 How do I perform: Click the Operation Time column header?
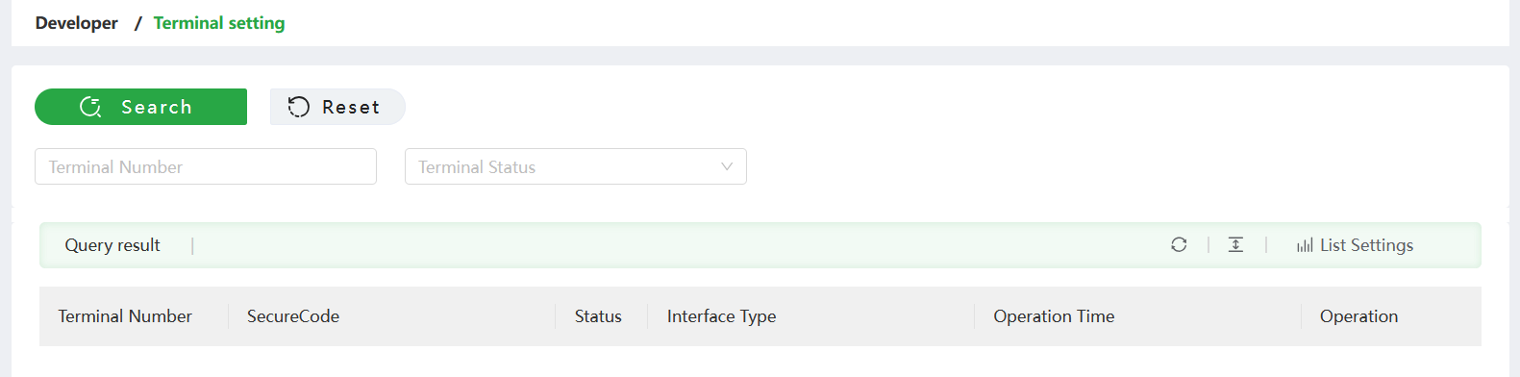pyautogui.click(x=1055, y=316)
